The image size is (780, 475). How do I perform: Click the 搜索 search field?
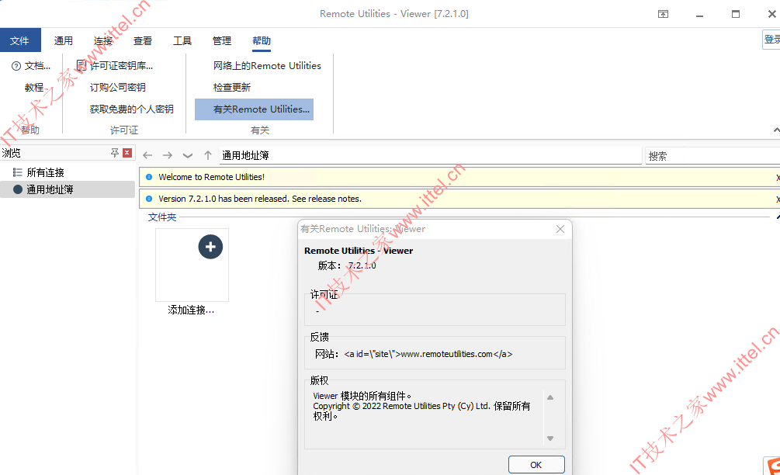point(712,156)
